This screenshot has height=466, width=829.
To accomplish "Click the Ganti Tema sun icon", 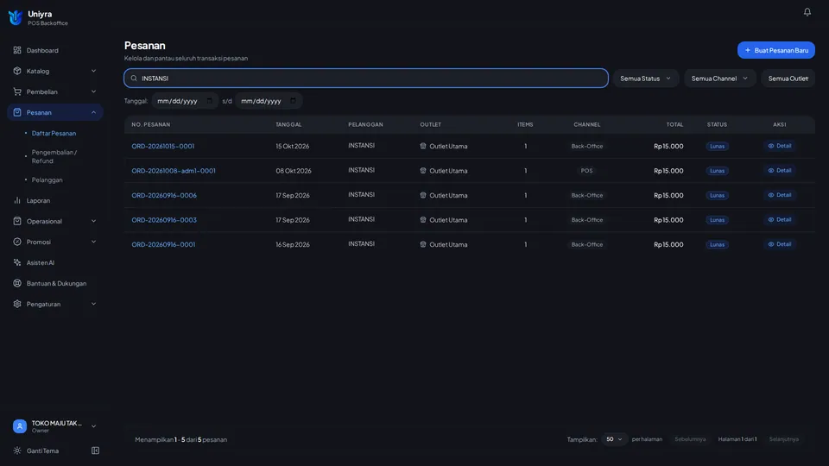I will point(17,450).
